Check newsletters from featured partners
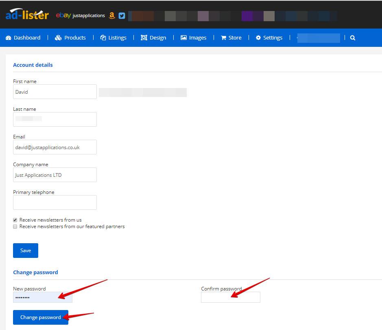Viewport: 382px width, 330px height. [x=15, y=227]
